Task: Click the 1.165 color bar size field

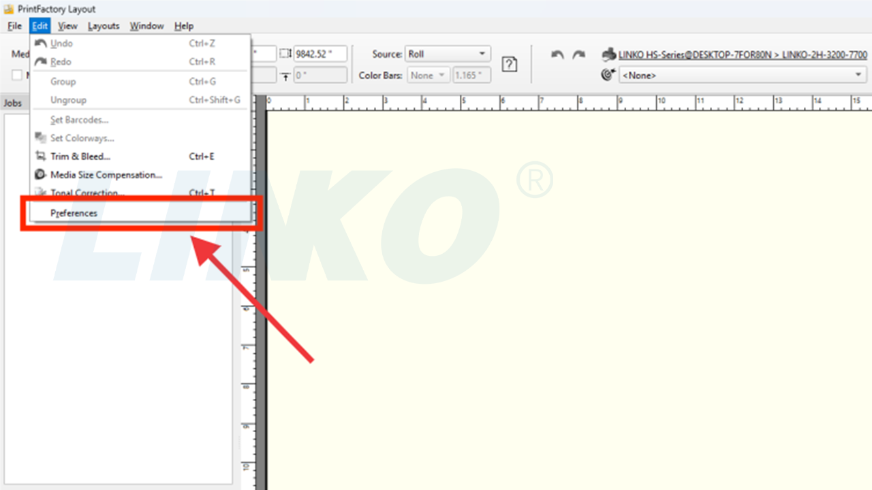Action: tap(471, 76)
